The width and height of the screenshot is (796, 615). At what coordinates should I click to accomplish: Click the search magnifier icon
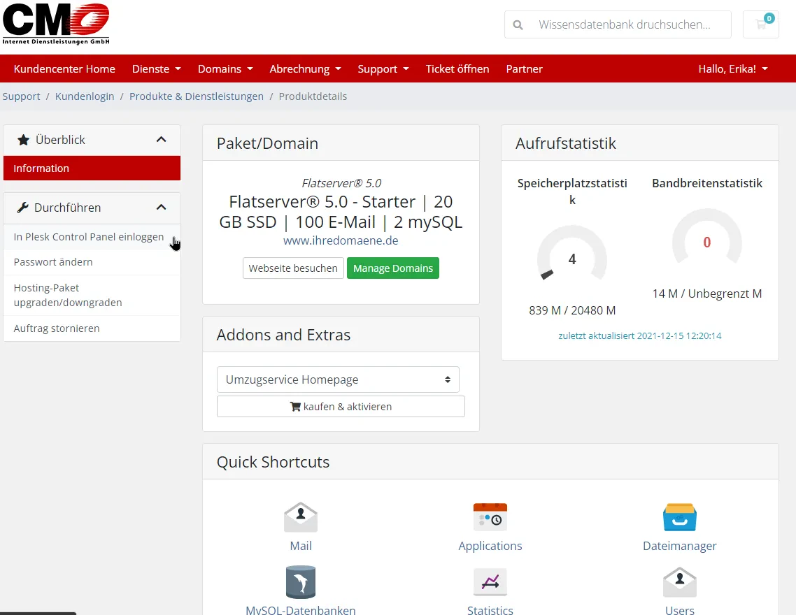pos(518,25)
